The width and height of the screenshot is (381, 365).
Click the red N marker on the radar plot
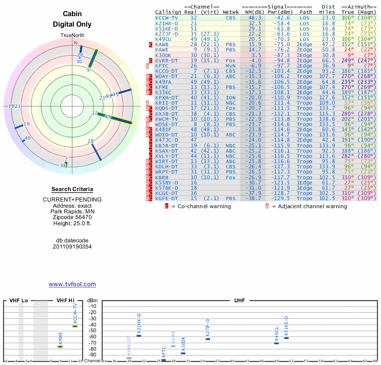point(75,43)
